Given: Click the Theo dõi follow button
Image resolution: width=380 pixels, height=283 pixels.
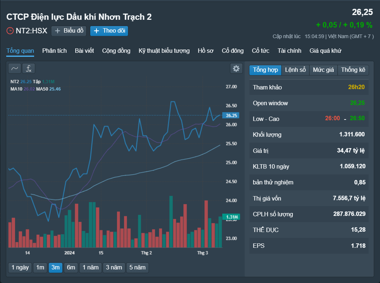Looking at the screenshot, I should click(109, 31).
